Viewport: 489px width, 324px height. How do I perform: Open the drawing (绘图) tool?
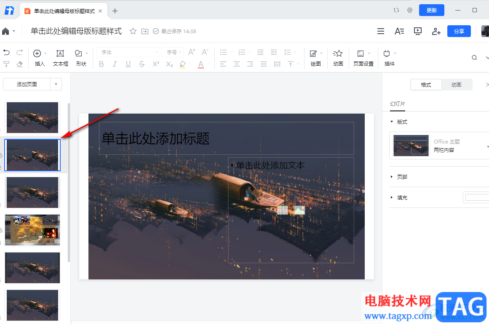pos(315,58)
